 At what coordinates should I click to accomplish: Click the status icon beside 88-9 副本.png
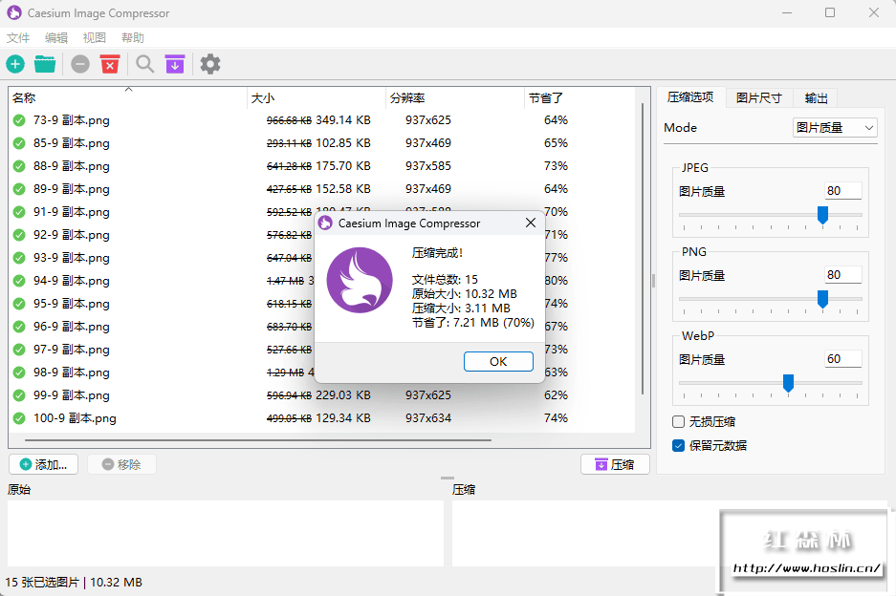19,166
